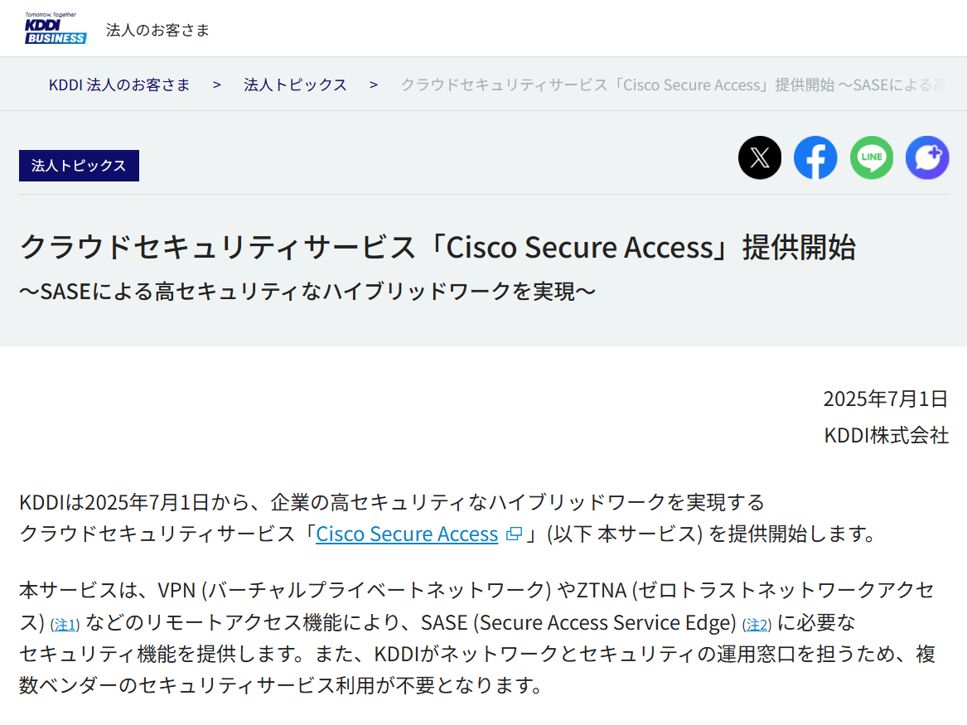
Task: Click the black X circle in the share row
Action: pos(759,157)
